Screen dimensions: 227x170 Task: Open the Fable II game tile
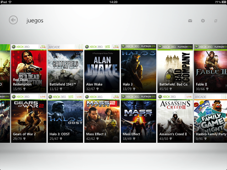(210, 68)
